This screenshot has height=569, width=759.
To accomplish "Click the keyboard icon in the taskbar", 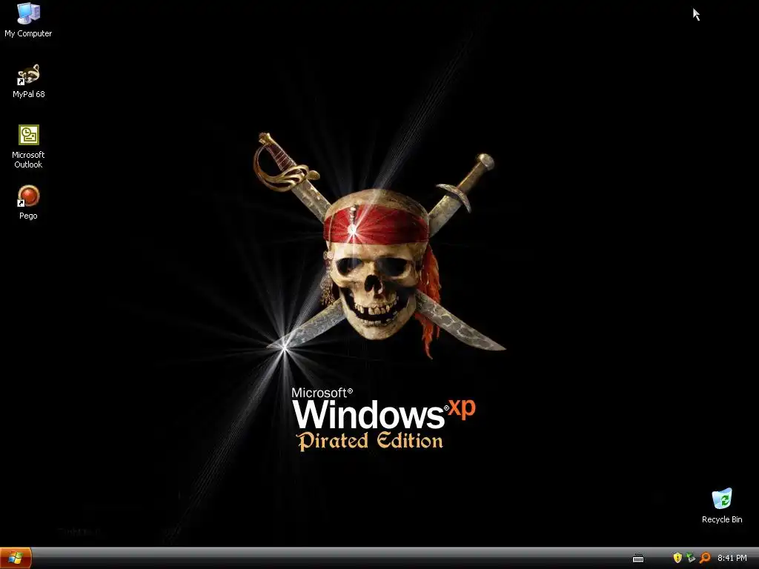I will point(638,559).
